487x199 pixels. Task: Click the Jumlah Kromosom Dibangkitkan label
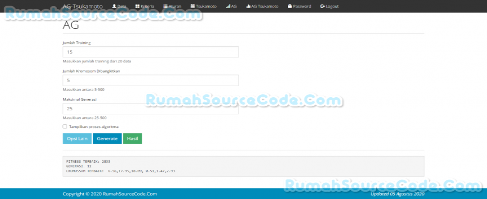pyautogui.click(x=92, y=71)
